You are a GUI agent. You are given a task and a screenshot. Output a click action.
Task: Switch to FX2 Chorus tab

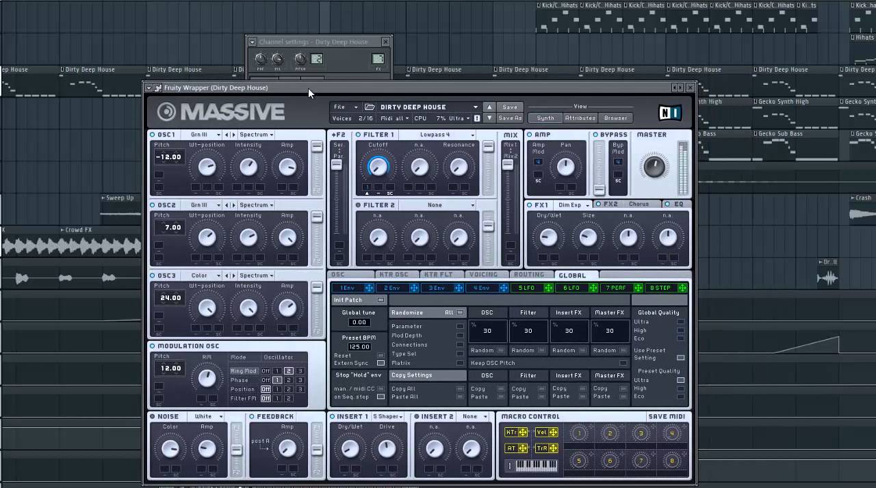[628, 204]
